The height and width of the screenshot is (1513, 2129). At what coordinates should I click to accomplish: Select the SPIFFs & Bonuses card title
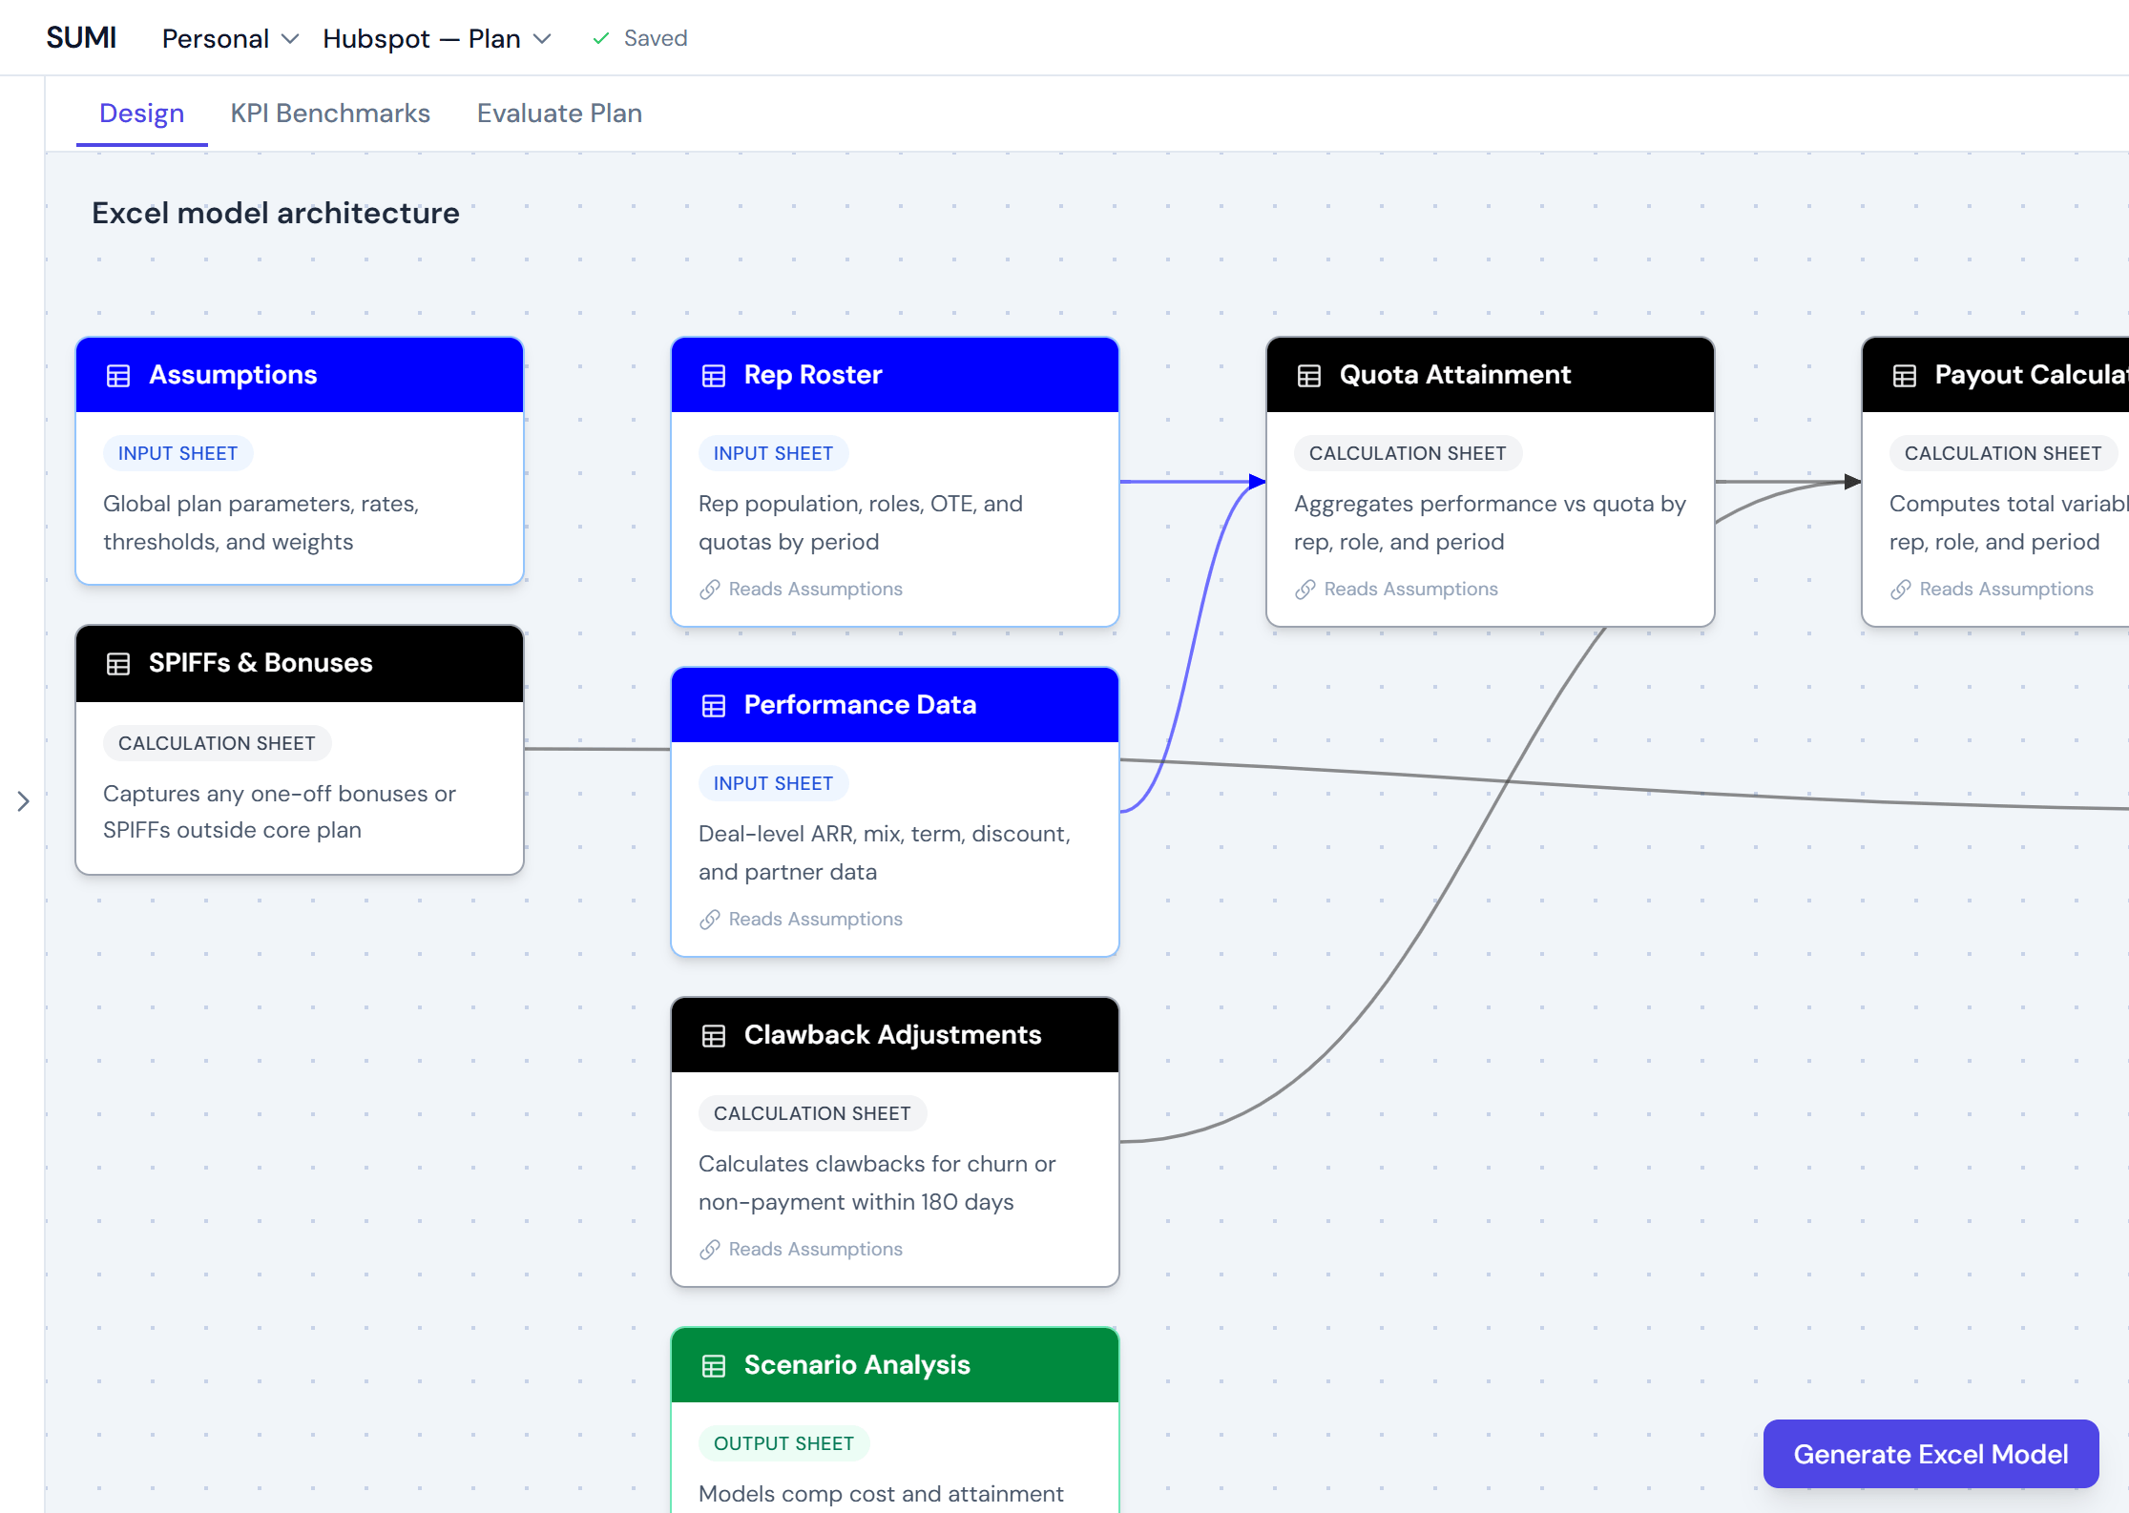tap(261, 663)
